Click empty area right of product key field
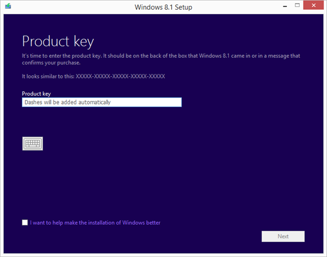Image resolution: width=327 pixels, height=257 pixels. pyautogui.click(x=245, y=102)
